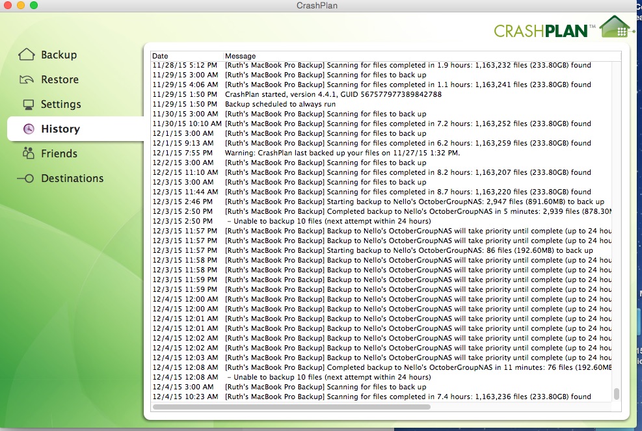This screenshot has height=431, width=642.
Task: Click the CrashPlan house logo icon
Action: pyautogui.click(x=615, y=27)
